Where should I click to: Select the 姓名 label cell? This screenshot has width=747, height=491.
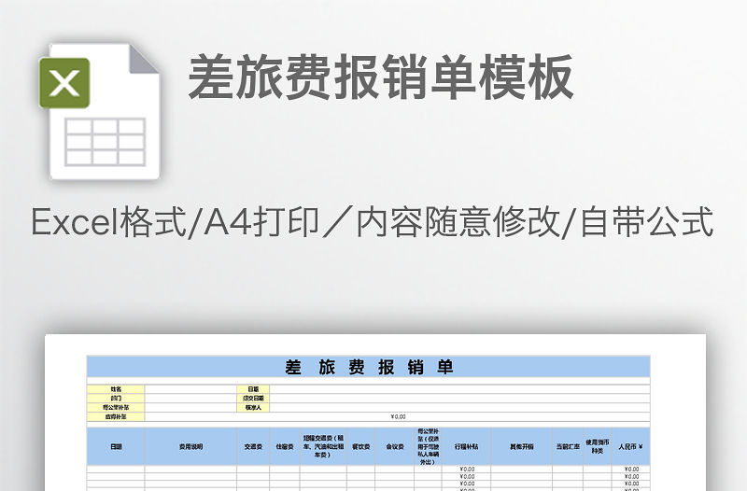(116, 389)
